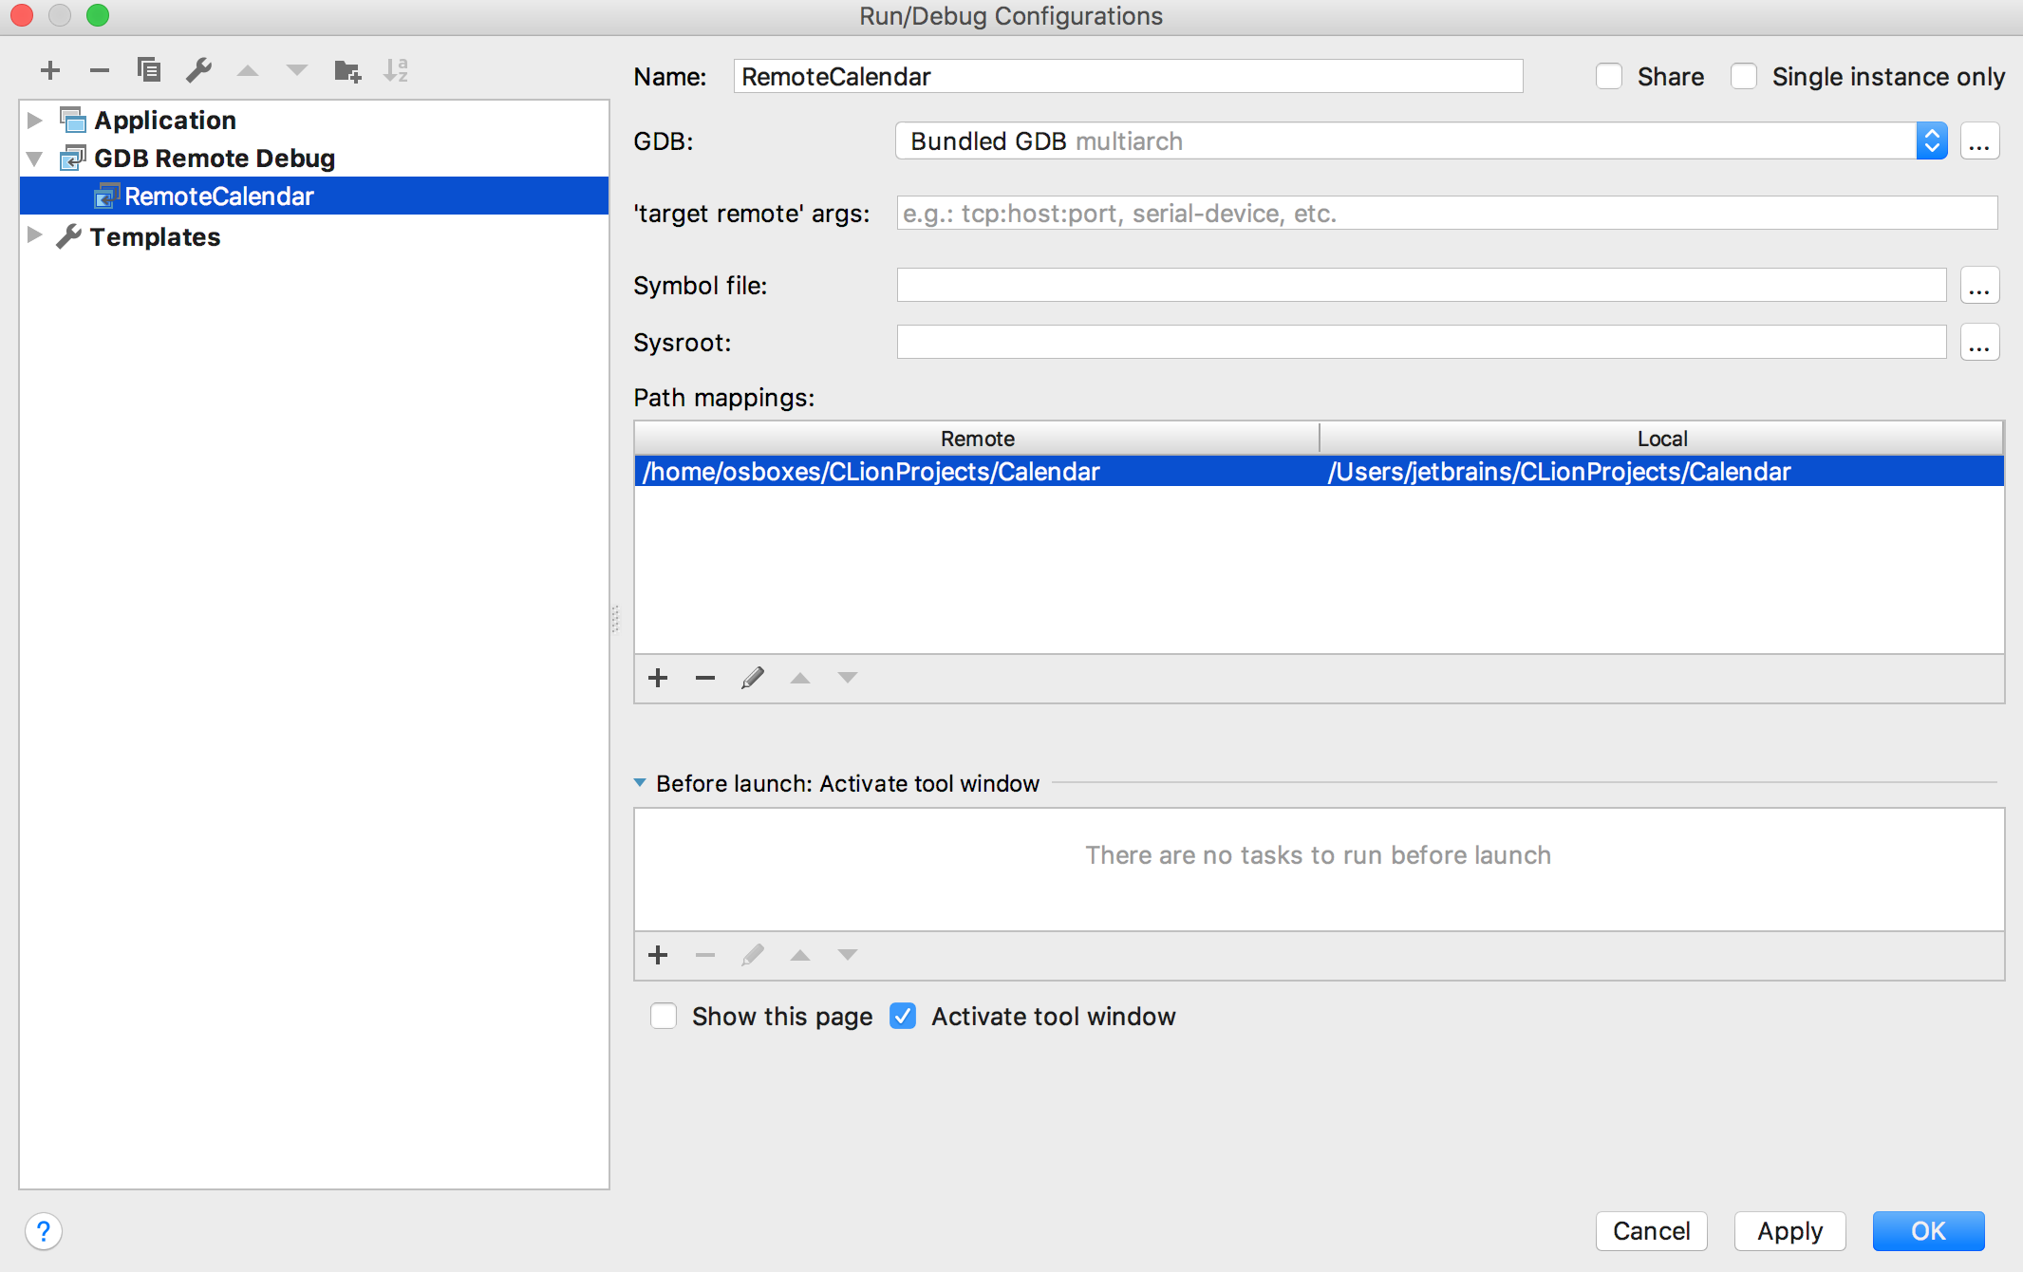Edit selected path mapping with pencil icon
The height and width of the screenshot is (1272, 2023).
[x=753, y=678]
